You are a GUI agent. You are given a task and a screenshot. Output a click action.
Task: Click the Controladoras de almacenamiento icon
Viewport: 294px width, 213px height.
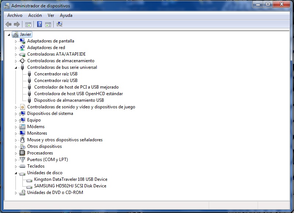click(x=22, y=61)
